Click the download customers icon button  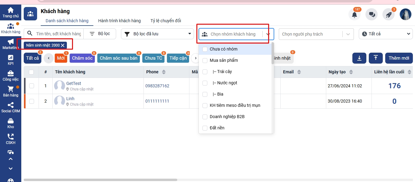359,58
